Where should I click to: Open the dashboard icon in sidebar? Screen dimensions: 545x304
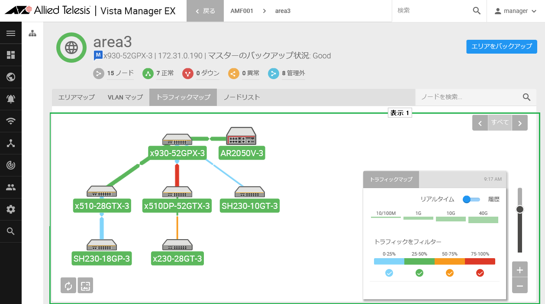(x=11, y=55)
